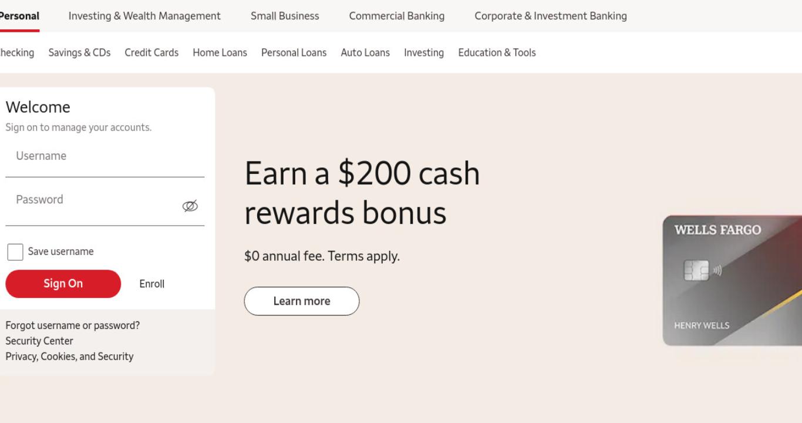
Task: Switch to the Small Business tab
Action: pos(285,16)
